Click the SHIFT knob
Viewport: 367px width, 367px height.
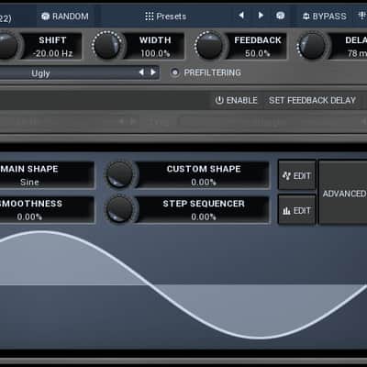(x=6, y=45)
